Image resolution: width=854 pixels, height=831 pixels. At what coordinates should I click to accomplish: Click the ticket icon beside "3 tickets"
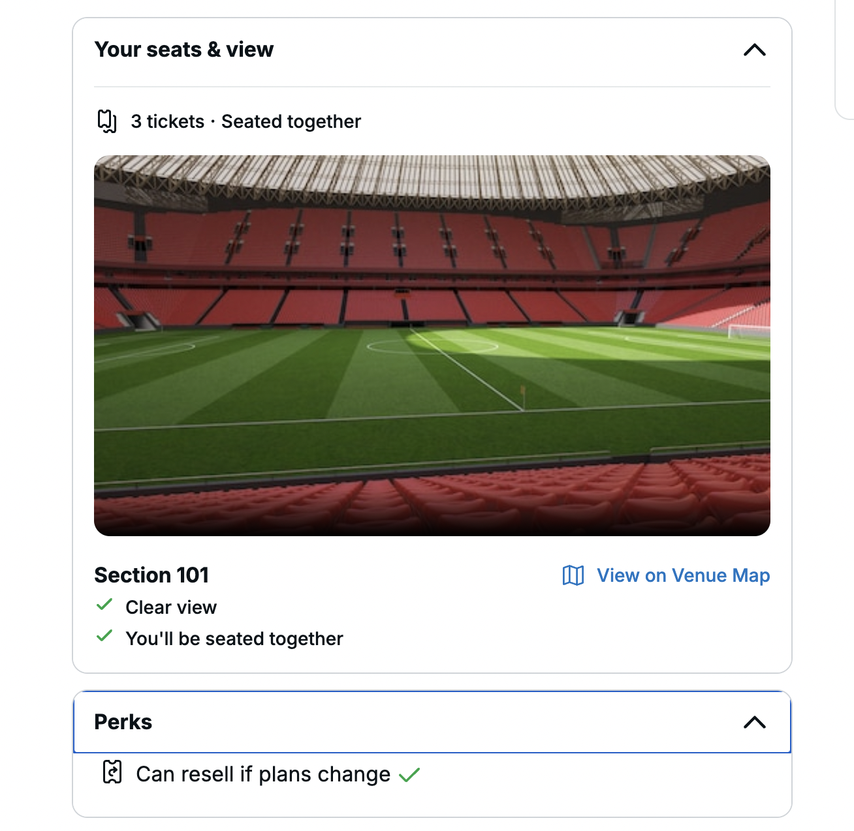point(107,121)
